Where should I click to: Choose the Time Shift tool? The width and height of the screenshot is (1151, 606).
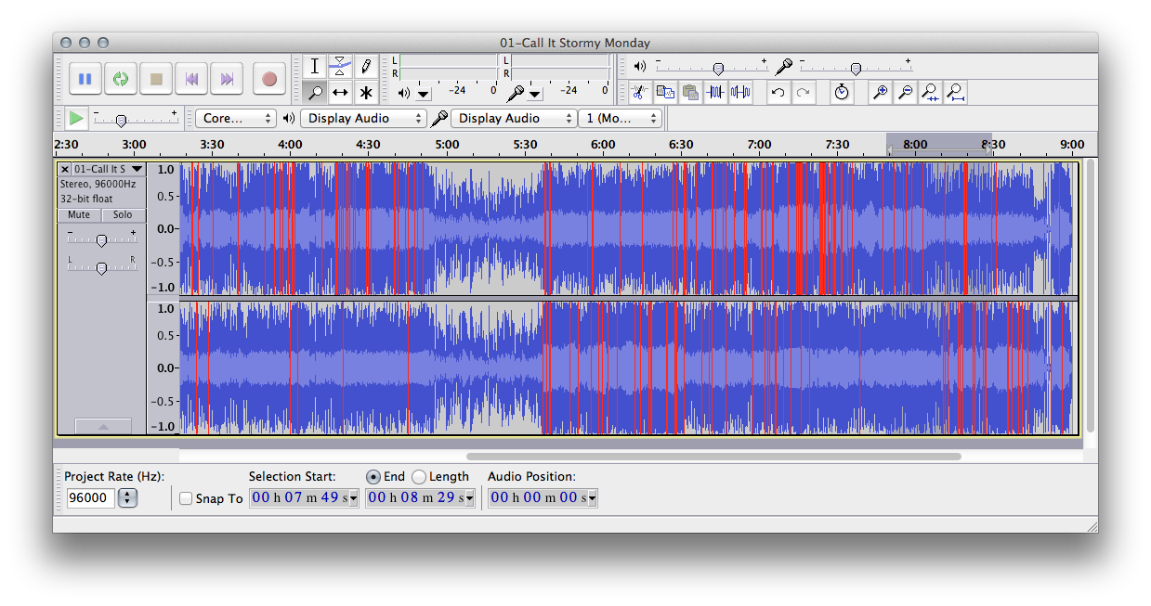340,92
